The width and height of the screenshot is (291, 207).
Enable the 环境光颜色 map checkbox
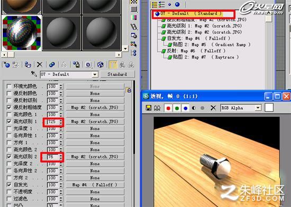[x=8, y=86]
